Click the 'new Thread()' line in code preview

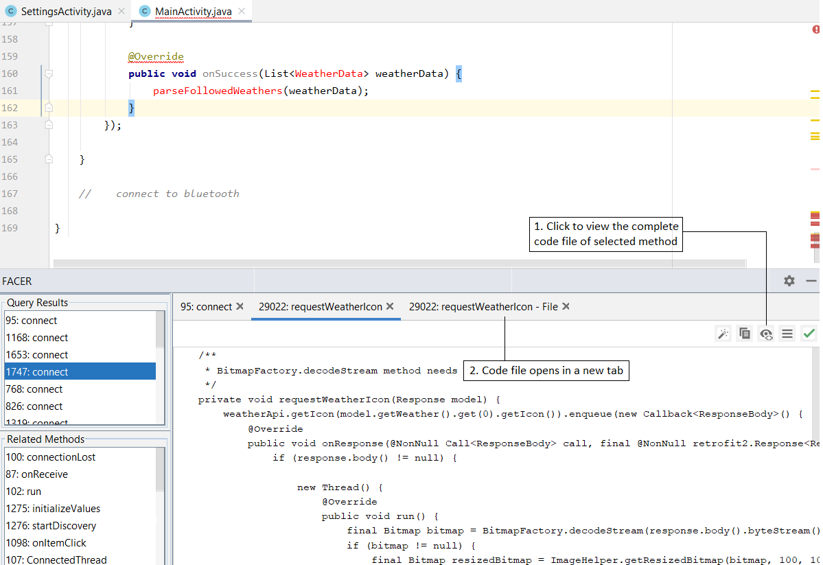tap(340, 487)
